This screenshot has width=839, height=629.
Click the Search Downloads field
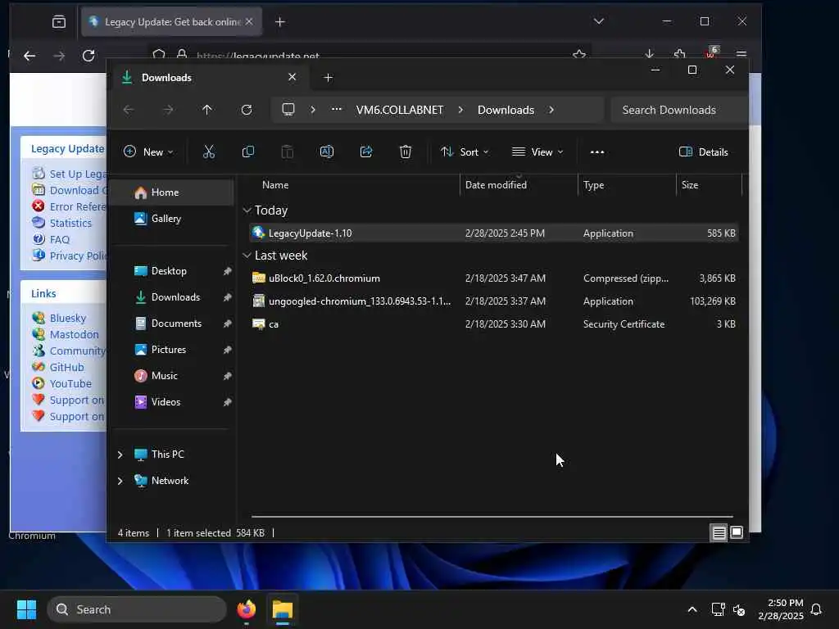pos(679,110)
